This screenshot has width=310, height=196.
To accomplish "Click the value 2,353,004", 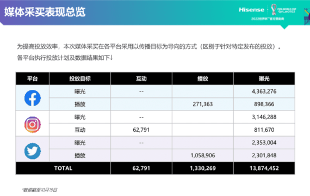I will click(264, 143).
